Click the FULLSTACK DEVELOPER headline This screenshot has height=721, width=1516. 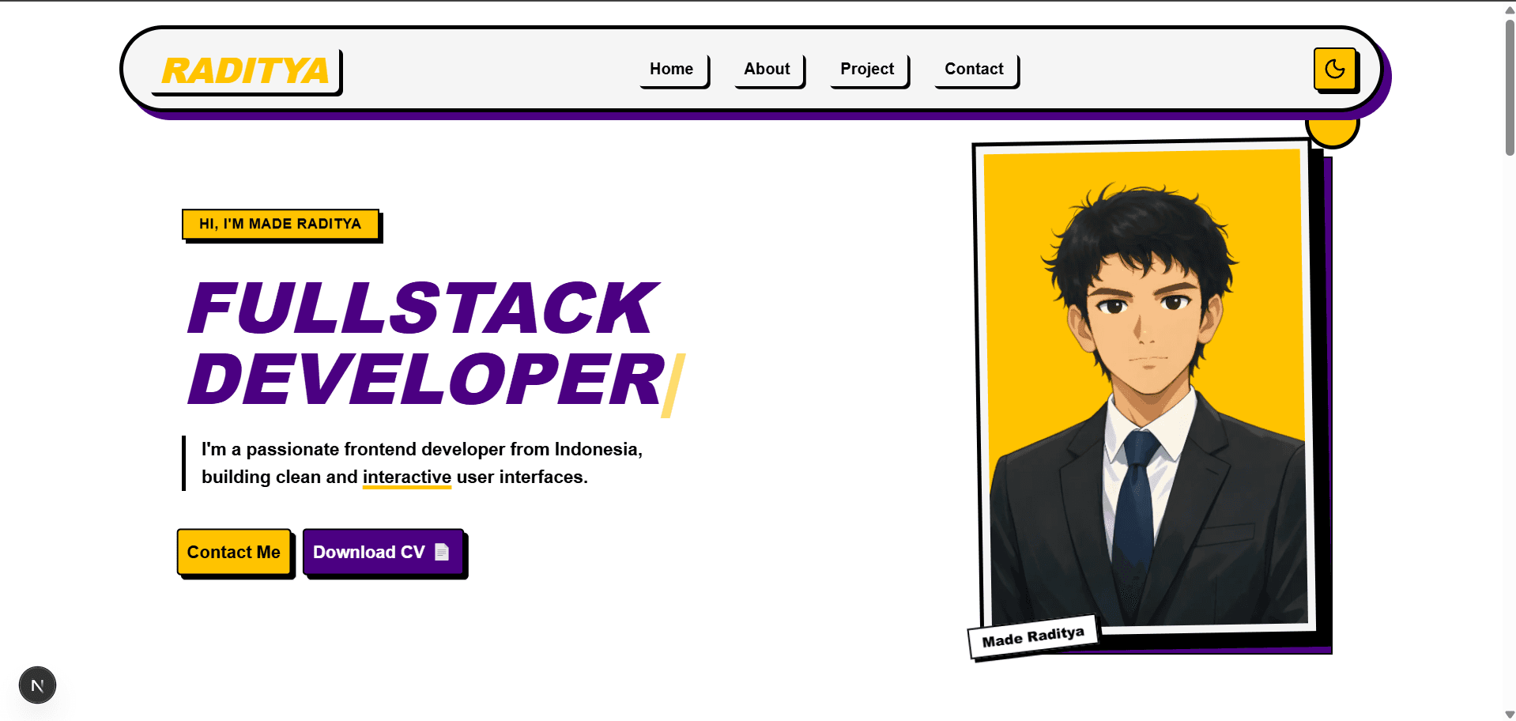click(x=425, y=343)
